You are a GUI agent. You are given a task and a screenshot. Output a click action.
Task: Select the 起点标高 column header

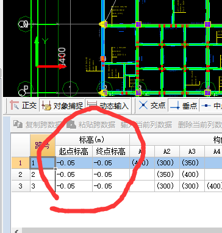(x=74, y=151)
